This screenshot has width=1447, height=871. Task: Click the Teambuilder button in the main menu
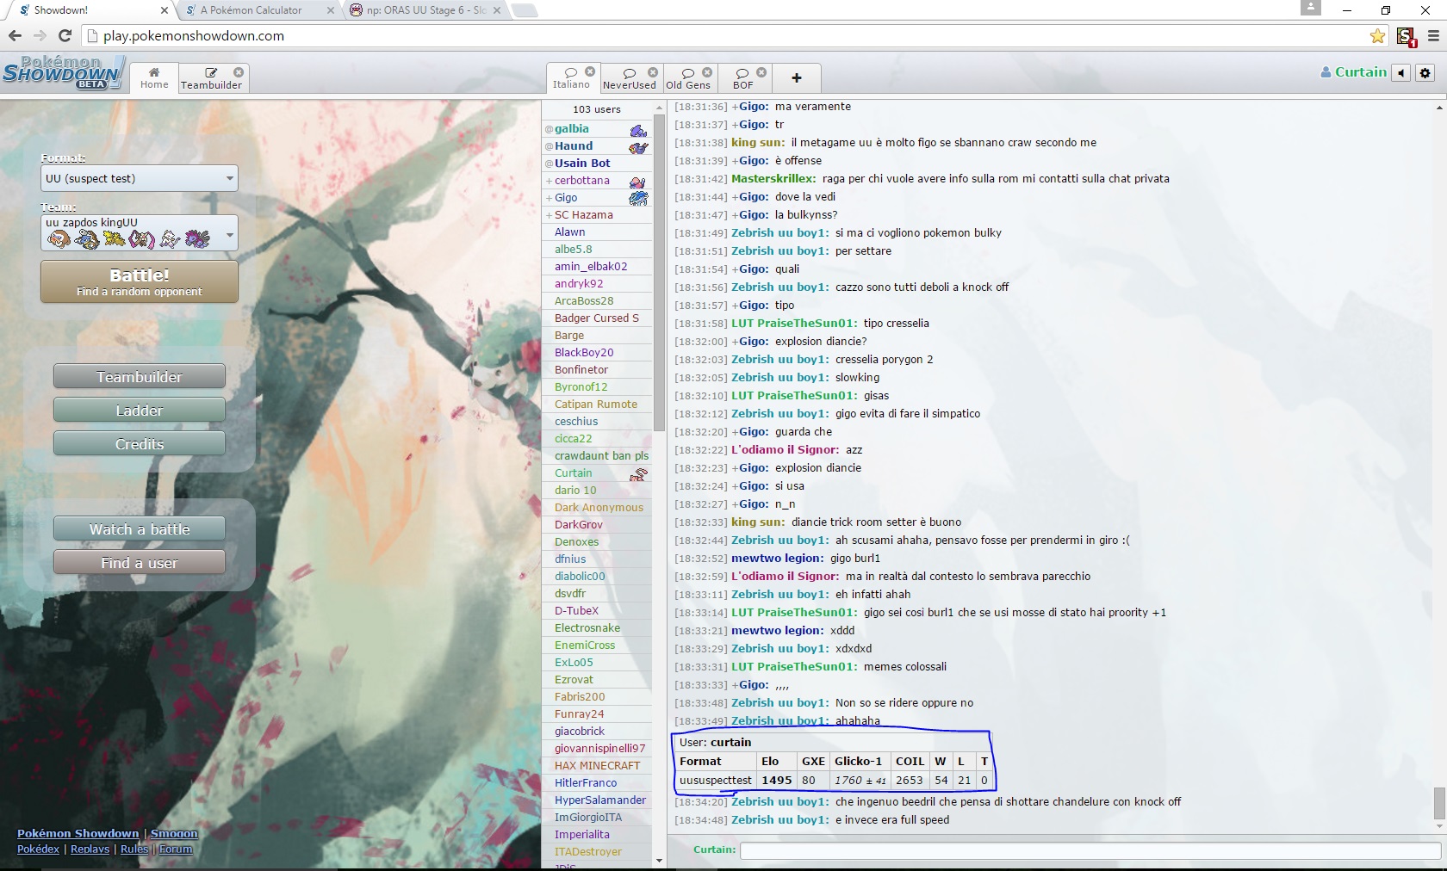tap(140, 377)
